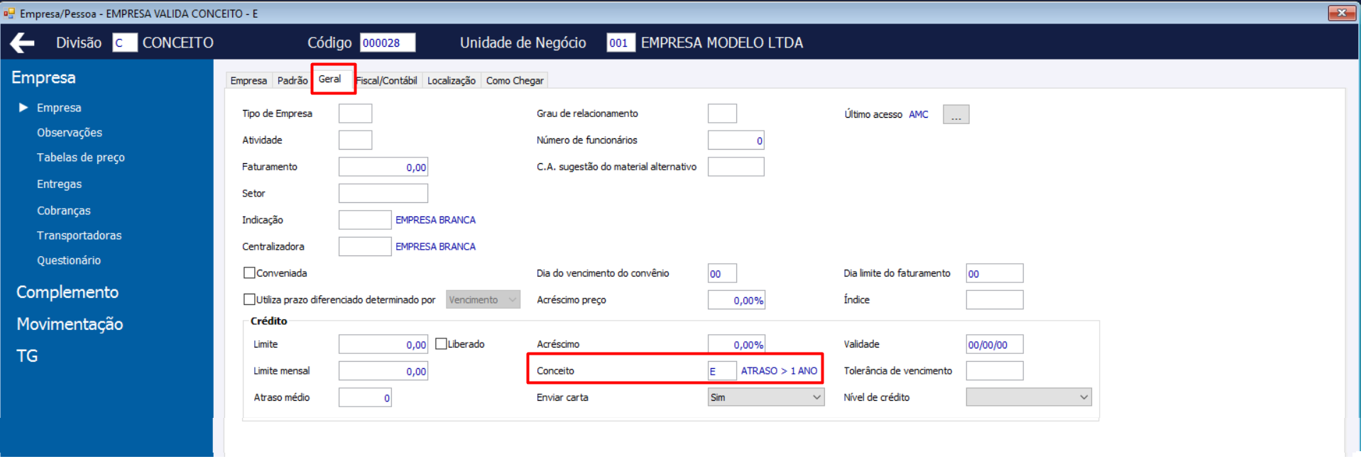This screenshot has width=1361, height=459.
Task: Click the Conceito input field
Action: 722,370
